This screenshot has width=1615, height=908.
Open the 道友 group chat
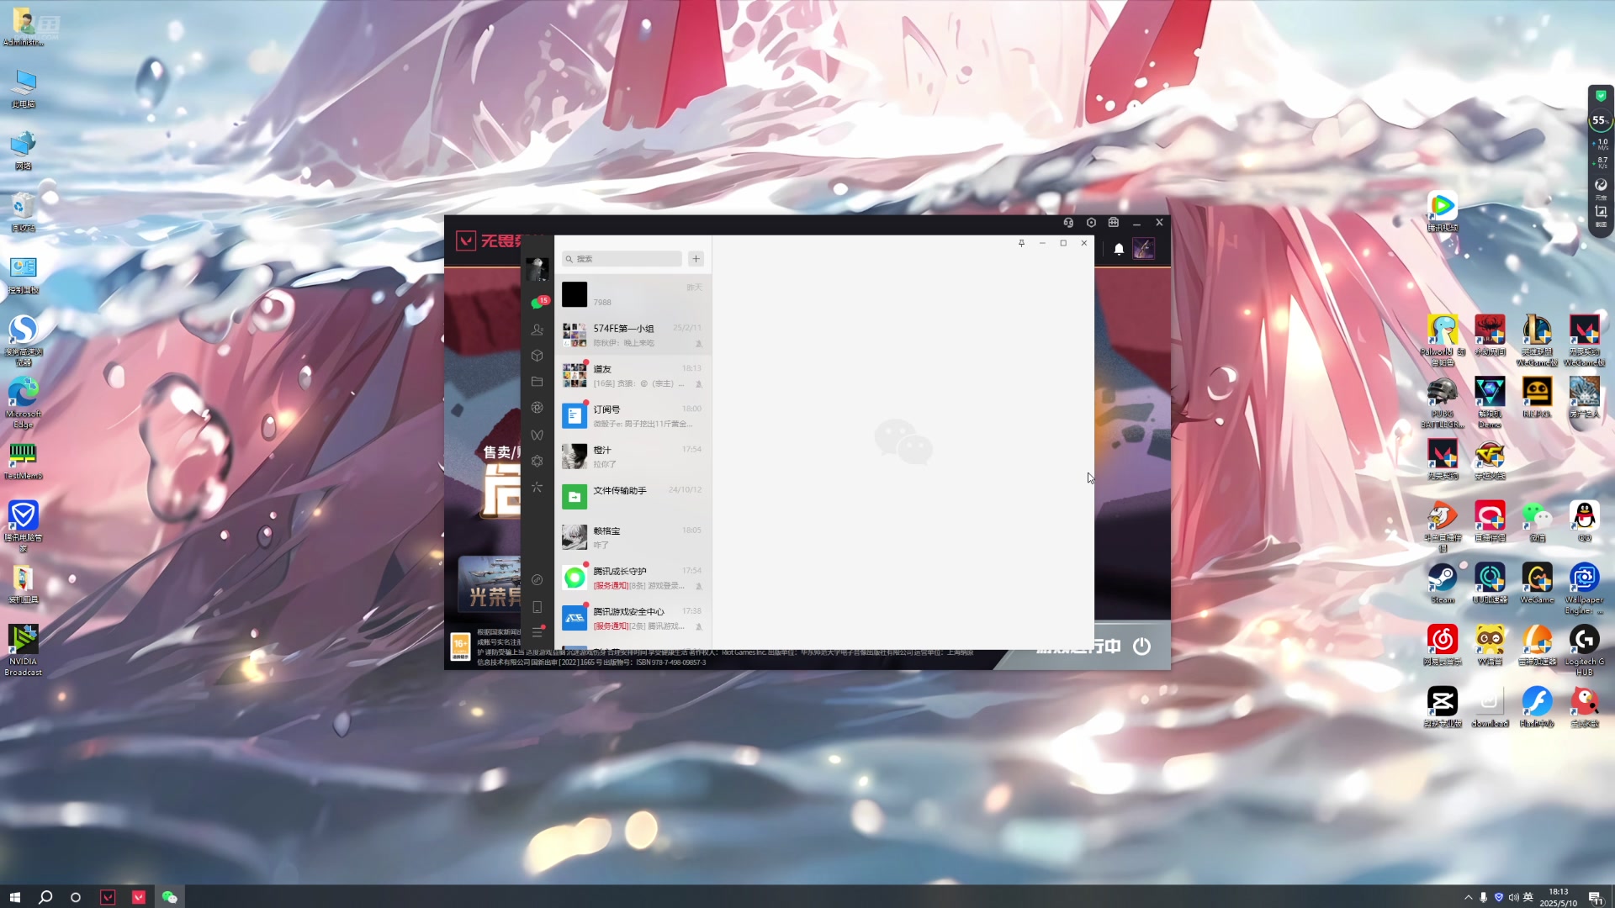coord(633,375)
